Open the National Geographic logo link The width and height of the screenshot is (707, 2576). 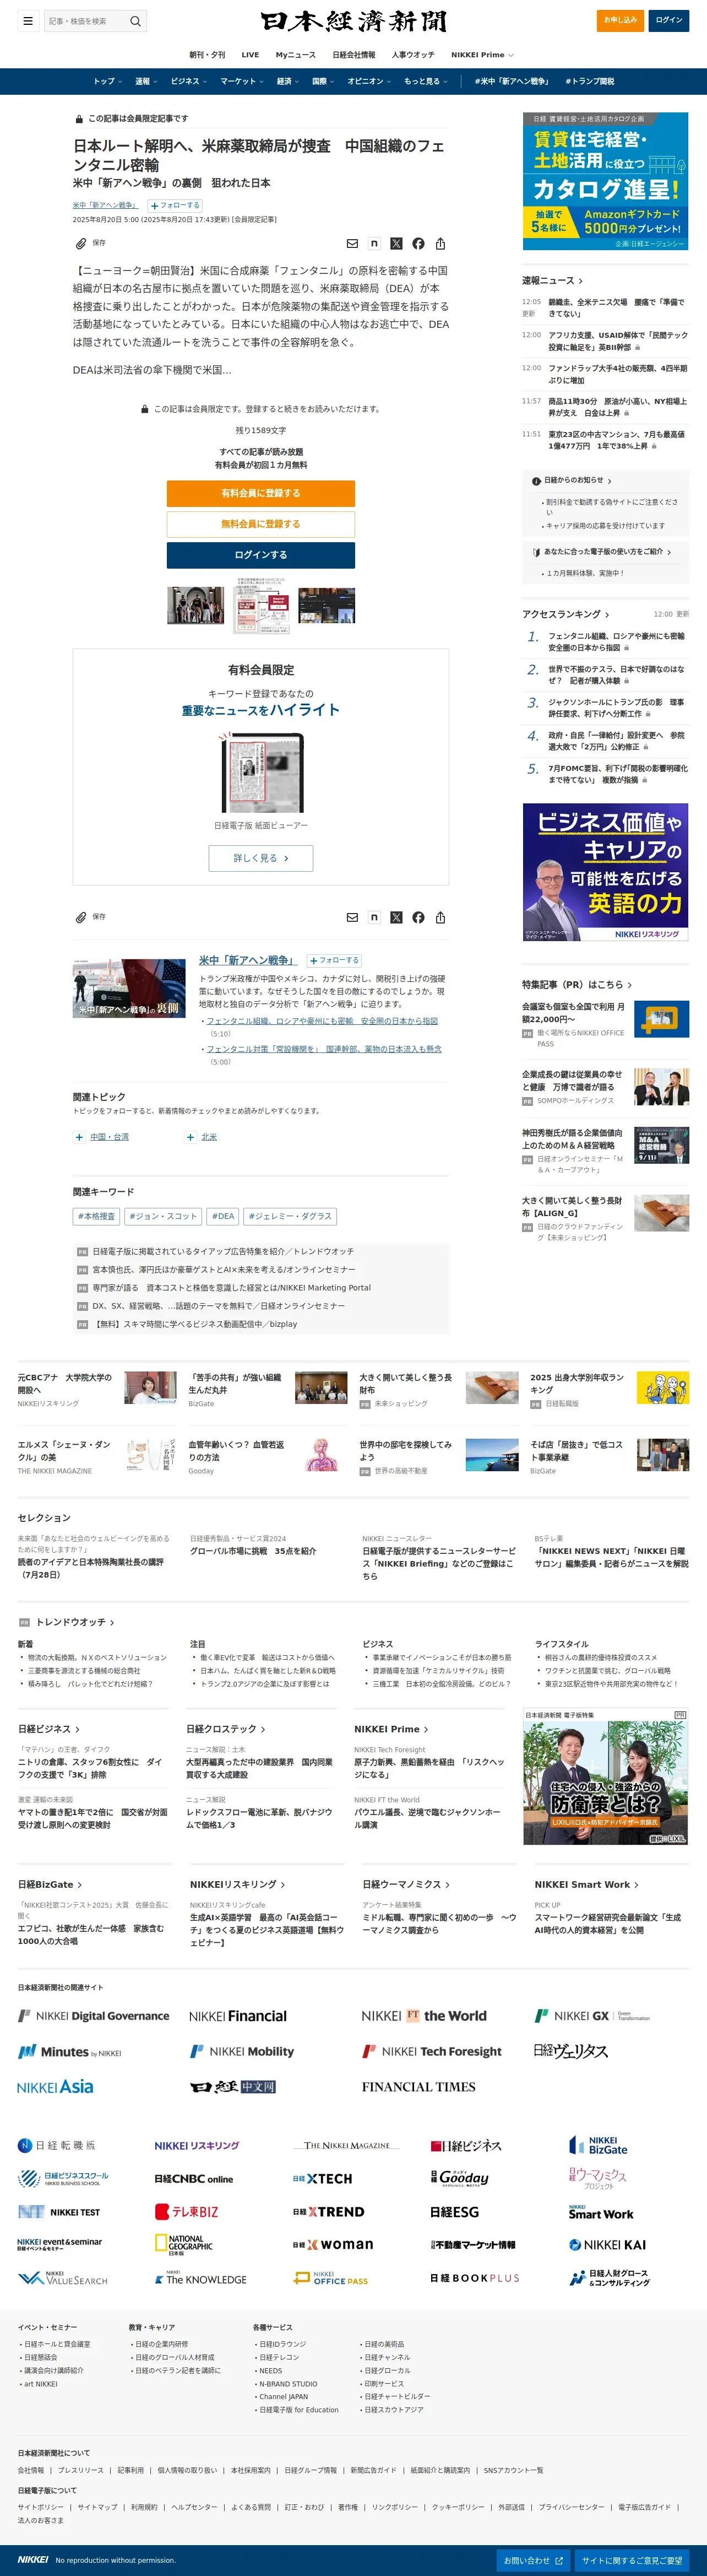[183, 2244]
